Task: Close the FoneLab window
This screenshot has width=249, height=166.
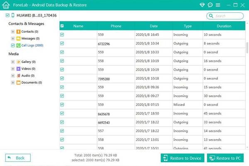Action: [242, 5]
